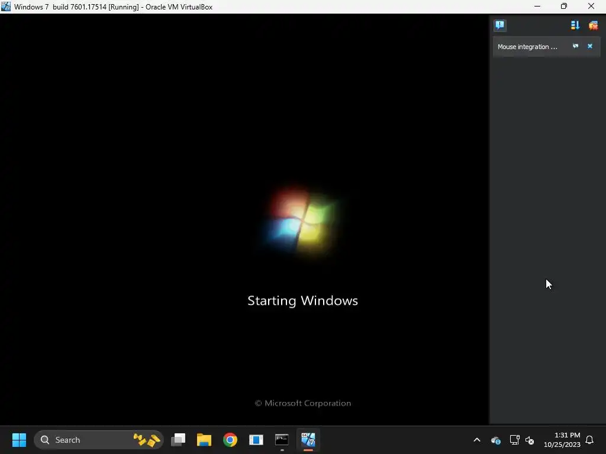This screenshot has height=454, width=606.
Task: Click the taskbar Search box
Action: 99,440
